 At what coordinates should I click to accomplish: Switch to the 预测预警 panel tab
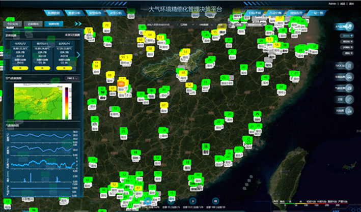tap(53, 24)
